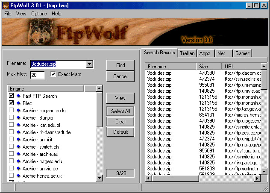Uncheck the Filez engine checkbox
This screenshot has width=270, height=193.
click(x=12, y=103)
